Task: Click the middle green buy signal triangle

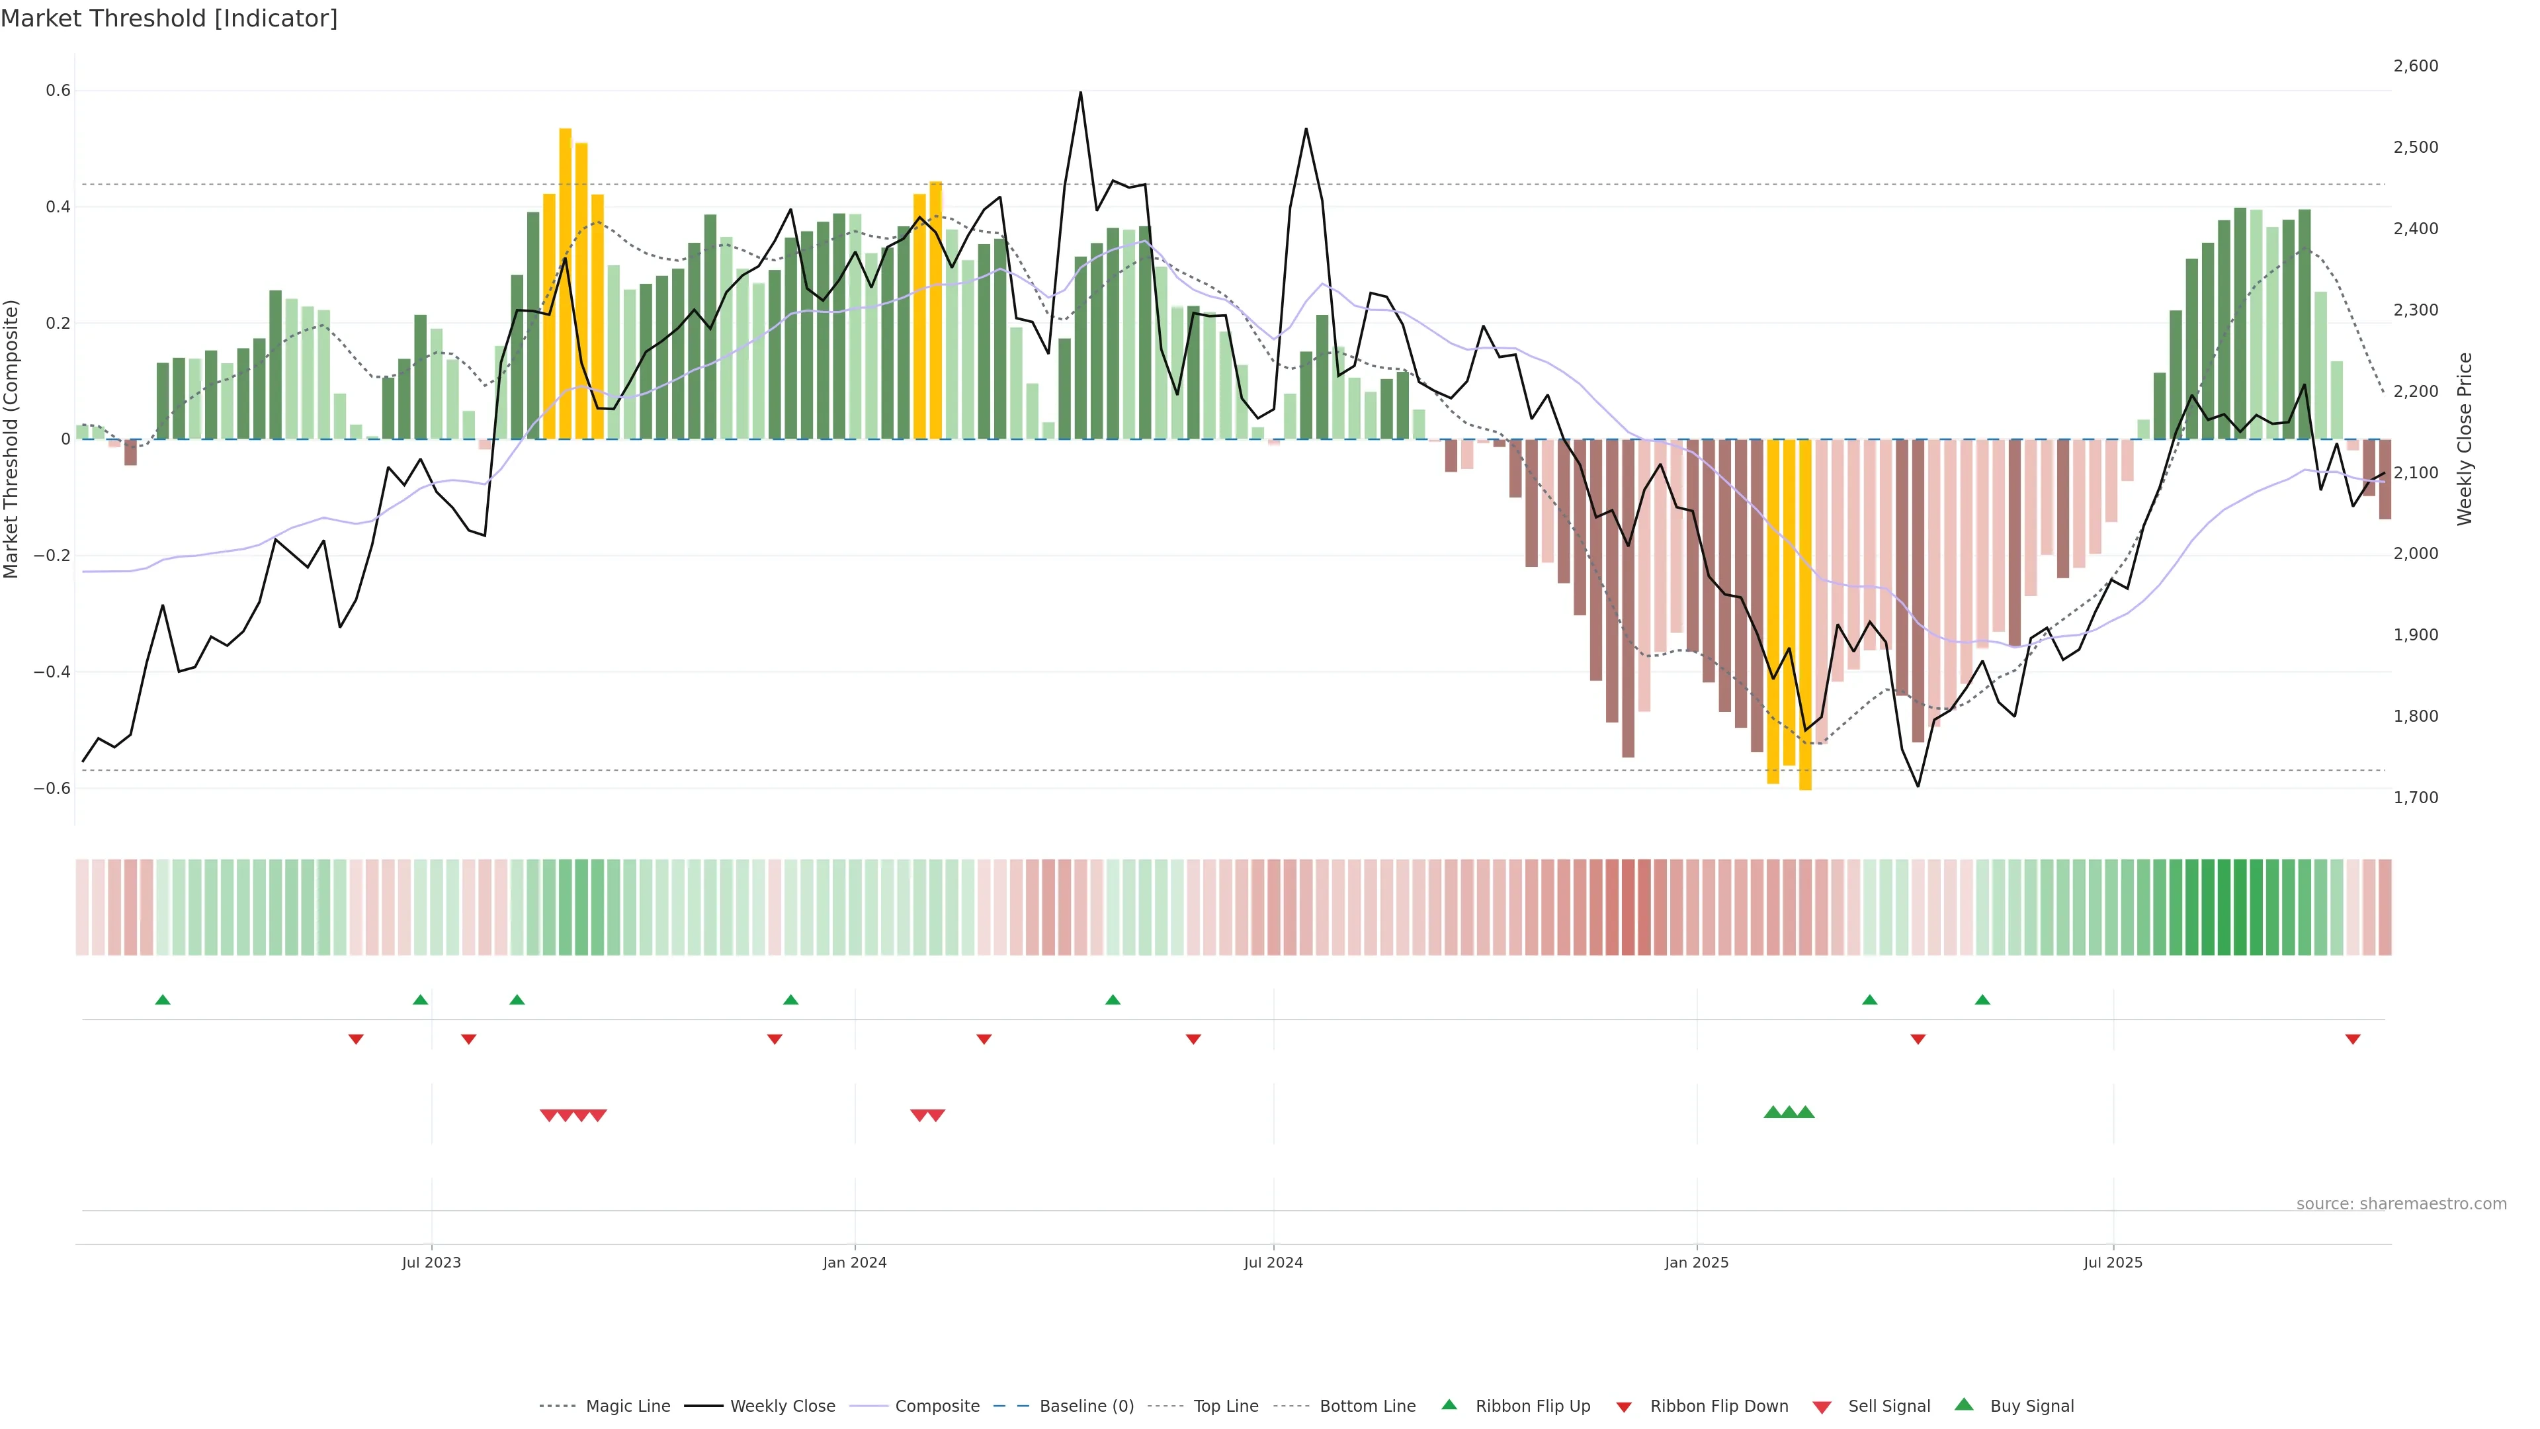Action: pos(1789,1112)
